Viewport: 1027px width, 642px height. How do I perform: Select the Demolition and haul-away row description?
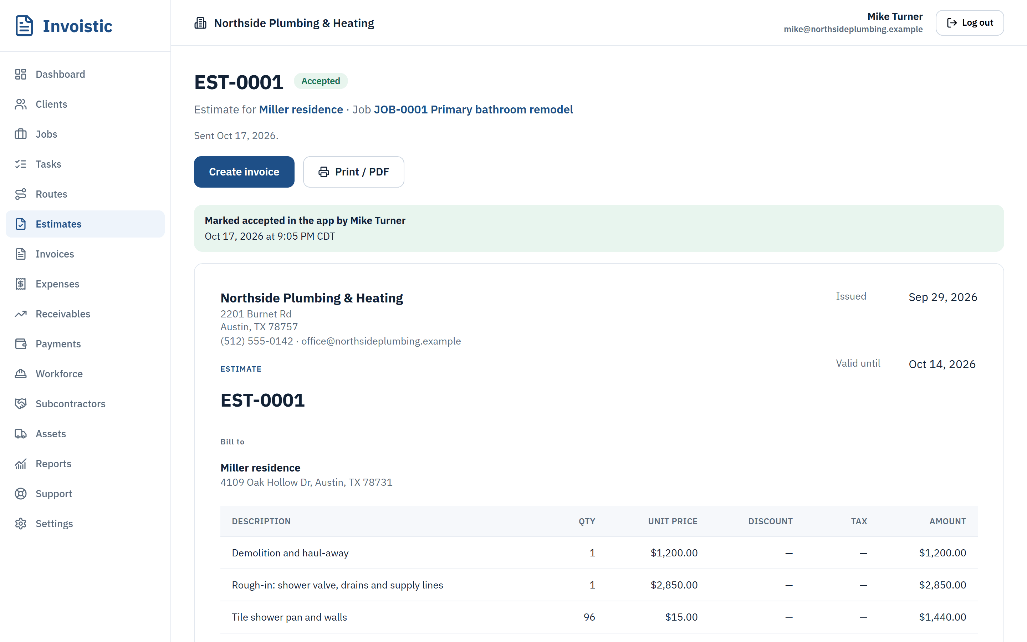290,553
